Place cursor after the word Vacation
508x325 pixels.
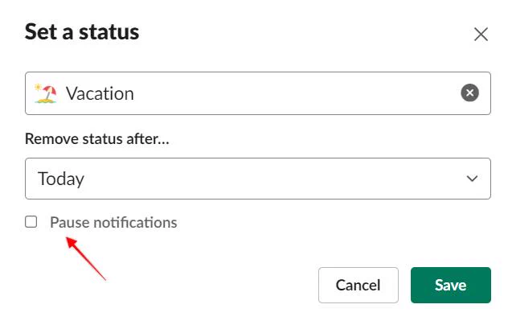click(135, 94)
